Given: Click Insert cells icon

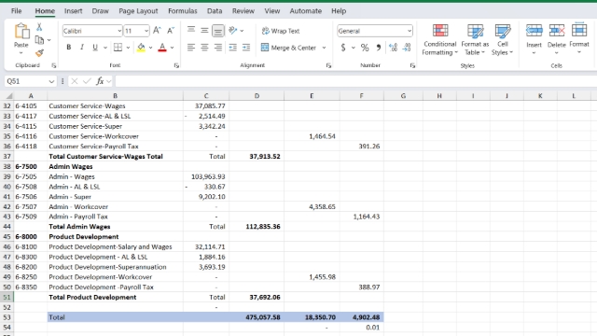Looking at the screenshot, I should point(534,31).
